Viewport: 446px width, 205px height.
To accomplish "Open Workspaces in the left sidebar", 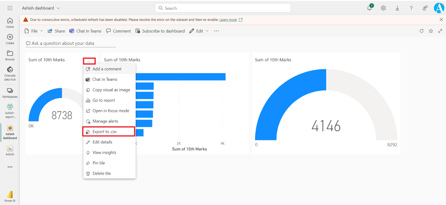I will pyautogui.click(x=10, y=93).
